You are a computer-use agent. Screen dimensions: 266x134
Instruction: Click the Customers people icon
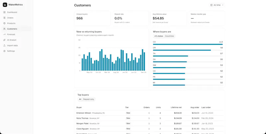click(x=4, y=29)
